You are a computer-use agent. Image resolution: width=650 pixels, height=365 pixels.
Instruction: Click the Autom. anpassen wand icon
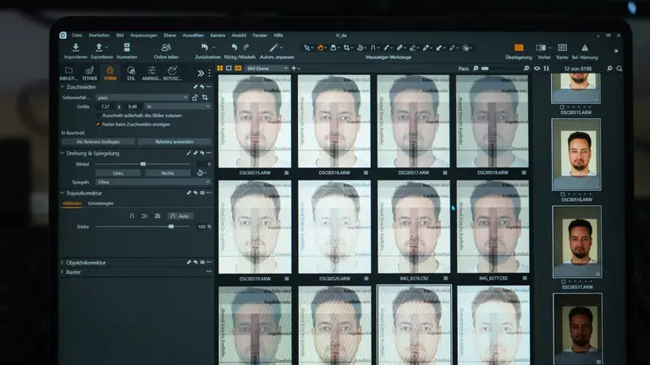(273, 47)
